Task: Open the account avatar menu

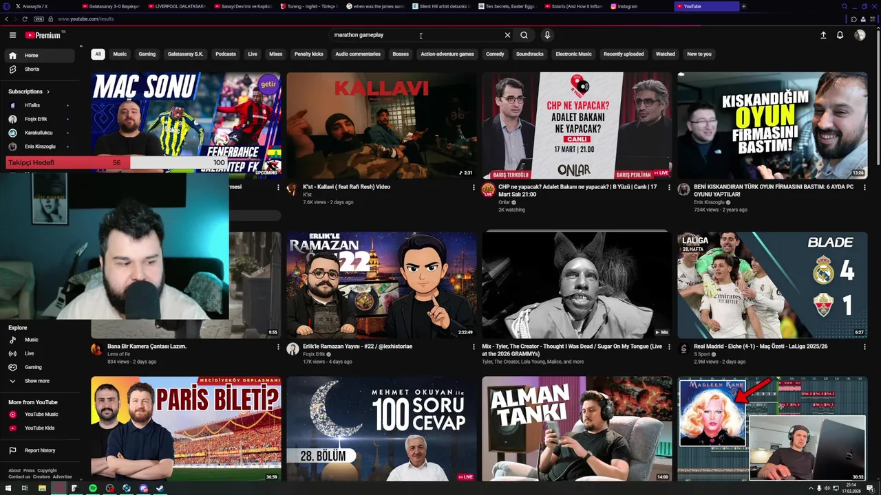Action: point(860,35)
